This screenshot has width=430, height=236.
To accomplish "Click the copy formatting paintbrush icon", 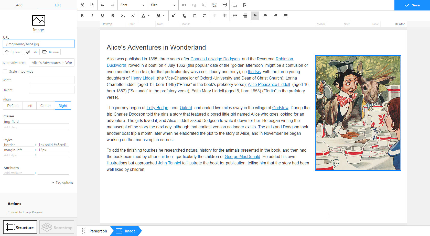I will [x=174, y=16].
